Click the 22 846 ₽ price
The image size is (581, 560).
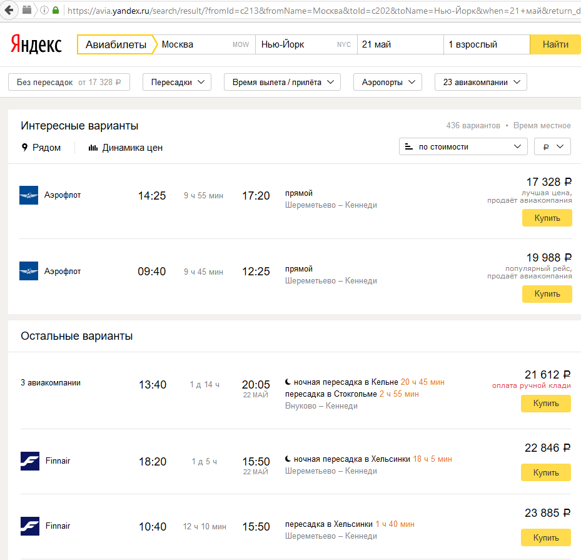coord(547,448)
